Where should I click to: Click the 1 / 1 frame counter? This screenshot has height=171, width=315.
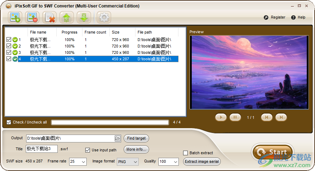click(250, 117)
